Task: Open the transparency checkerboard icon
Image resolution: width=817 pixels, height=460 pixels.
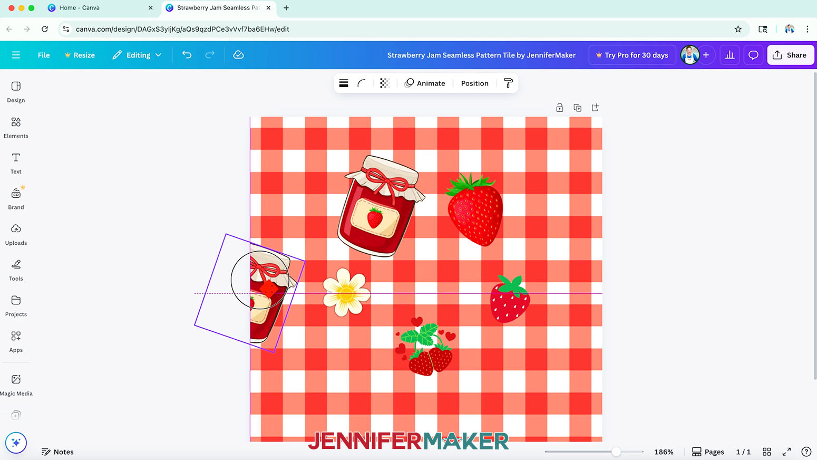Action: coord(385,83)
